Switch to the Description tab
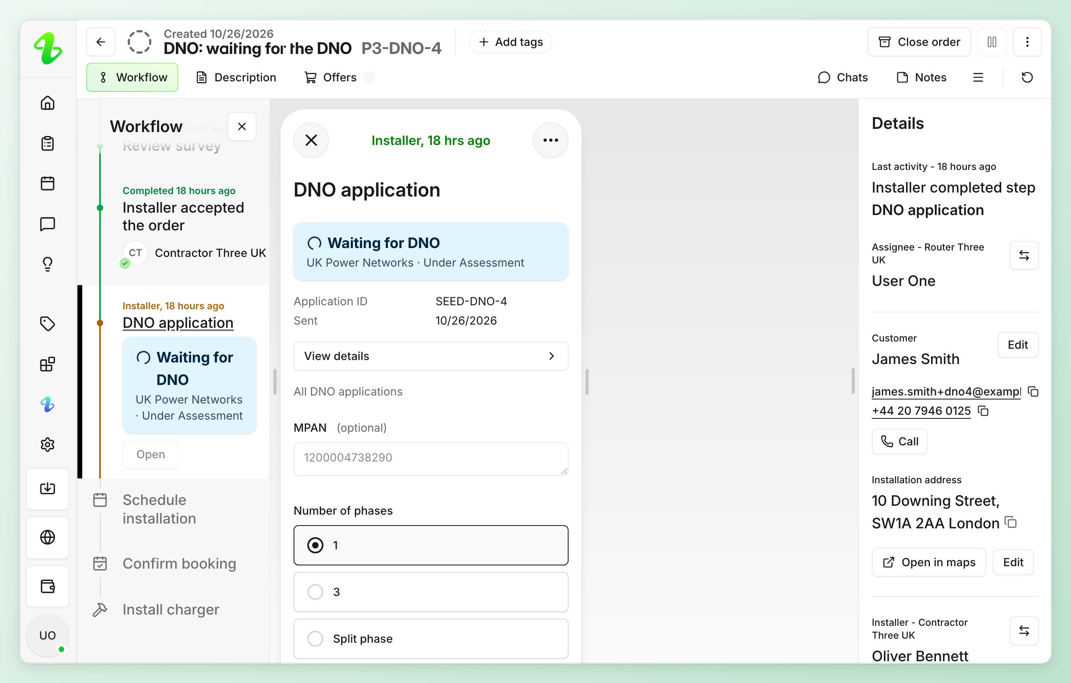Image resolution: width=1071 pixels, height=683 pixels. click(x=236, y=77)
